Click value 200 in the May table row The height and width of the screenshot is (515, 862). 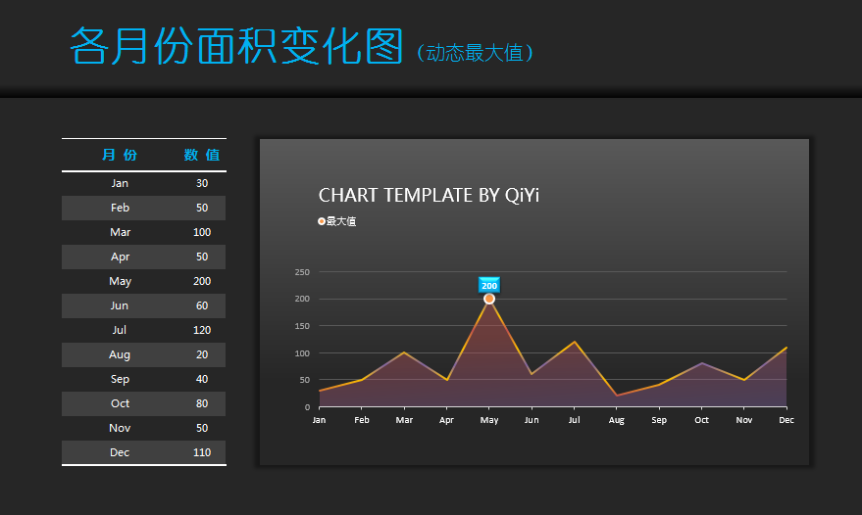pyautogui.click(x=202, y=281)
